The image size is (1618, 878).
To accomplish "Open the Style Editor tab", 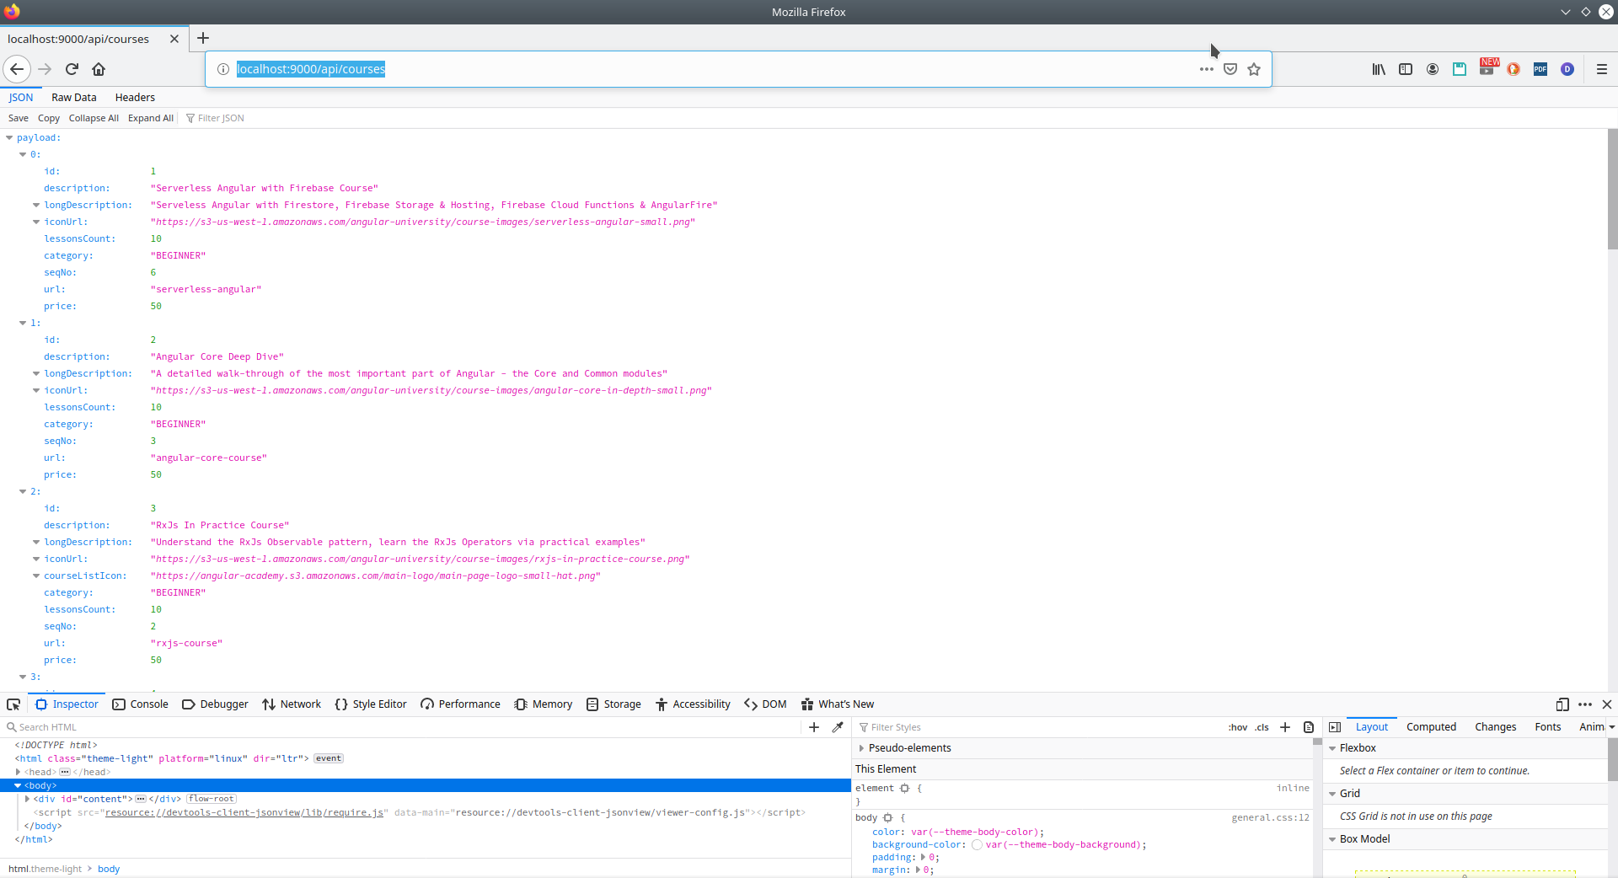I will (371, 704).
